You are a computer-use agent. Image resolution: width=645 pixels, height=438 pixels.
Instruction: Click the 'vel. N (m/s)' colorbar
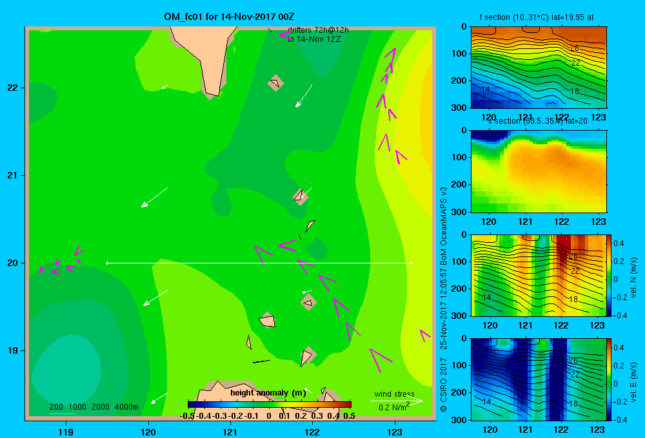(610, 275)
